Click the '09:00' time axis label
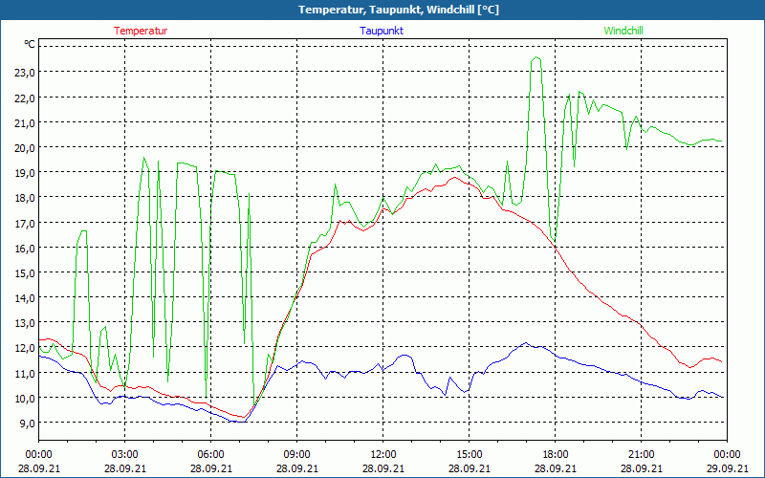Viewport: 765px width, 478px height. pyautogui.click(x=296, y=455)
